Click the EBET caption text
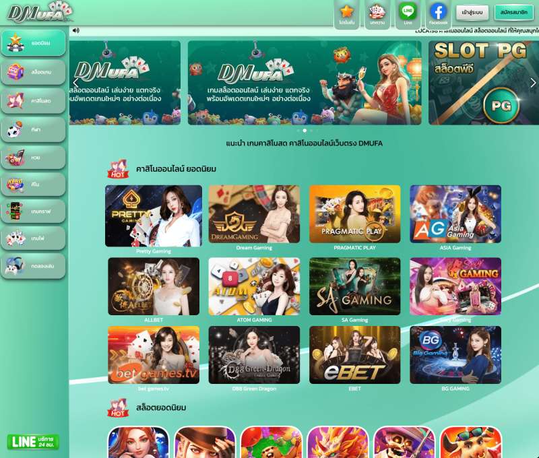Viewport: 539px width, 458px height. (x=355, y=389)
